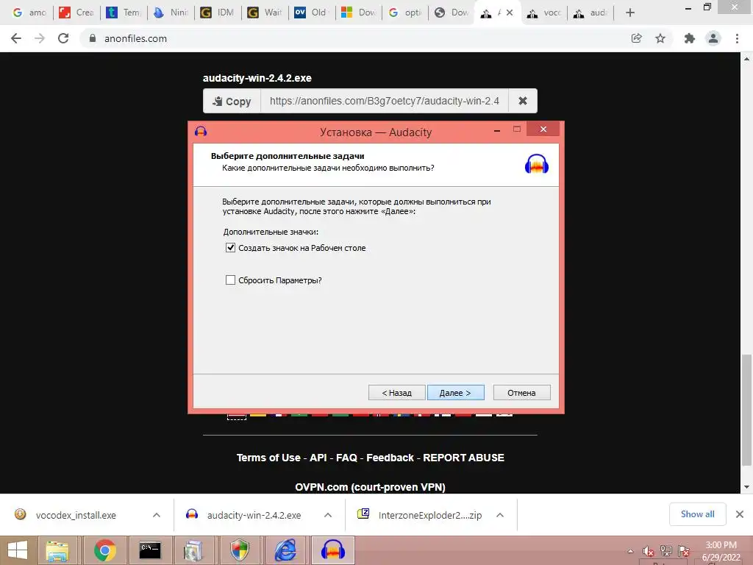Open Command Prompt from taskbar
The width and height of the screenshot is (753, 565).
[x=150, y=550]
